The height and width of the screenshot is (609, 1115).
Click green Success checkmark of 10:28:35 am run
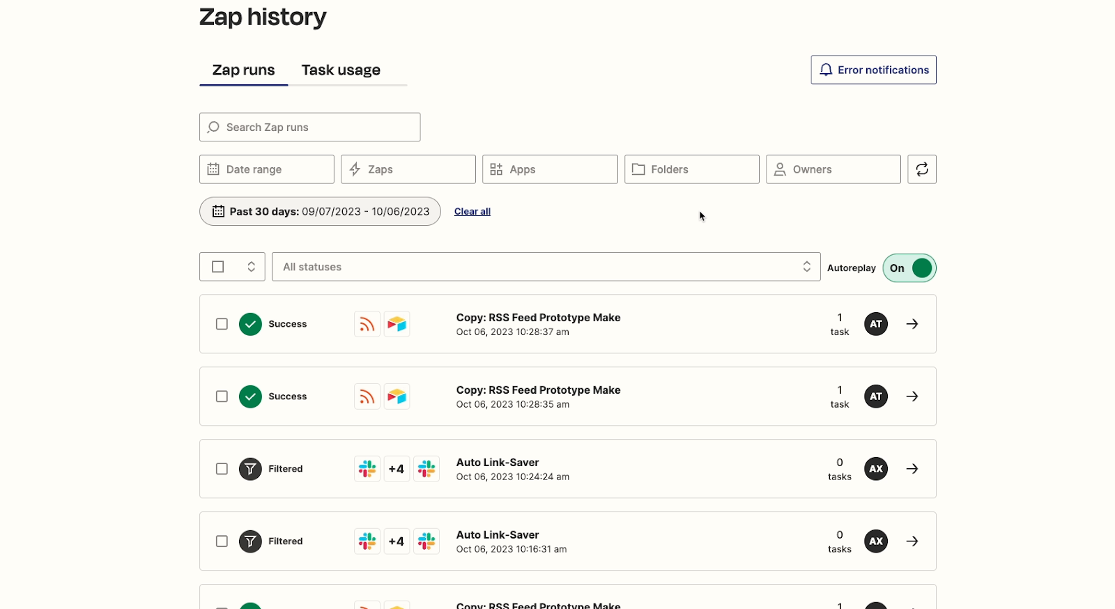point(250,396)
